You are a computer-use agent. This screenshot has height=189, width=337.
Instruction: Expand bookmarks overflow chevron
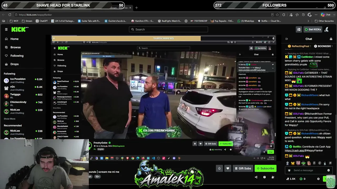click(x=308, y=21)
